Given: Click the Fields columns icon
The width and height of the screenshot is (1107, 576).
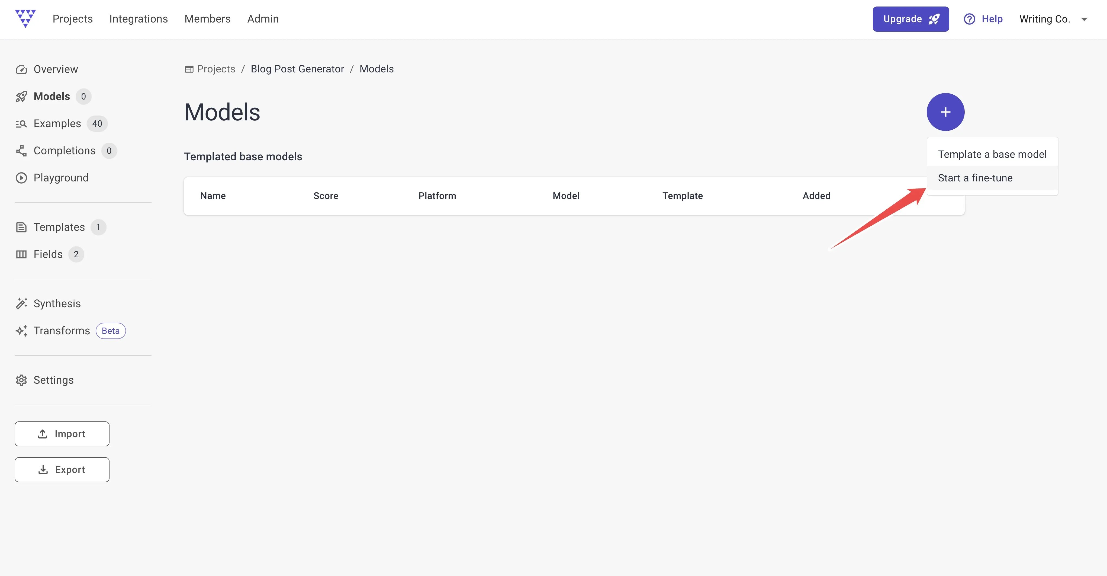Looking at the screenshot, I should 21,254.
